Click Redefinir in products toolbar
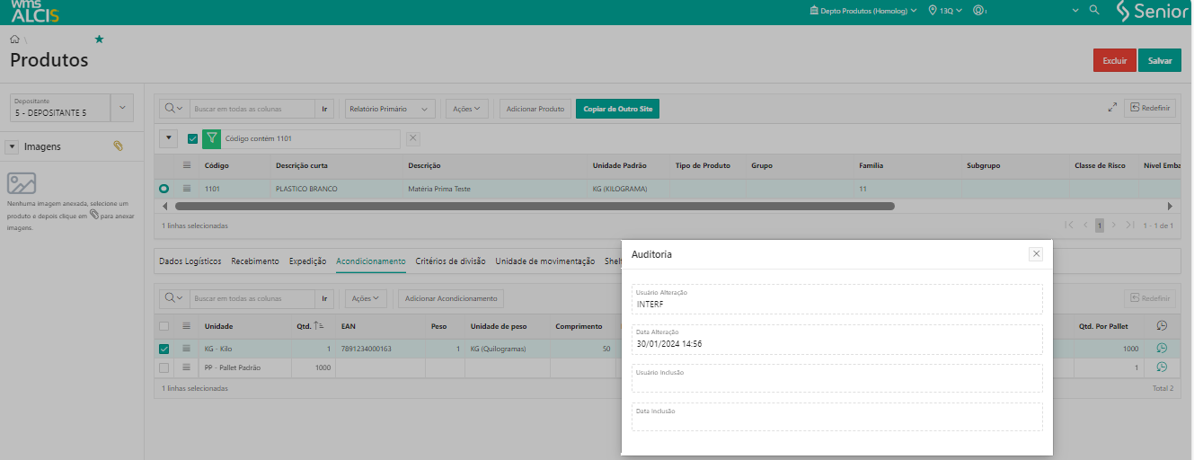The height and width of the screenshot is (460, 1194). click(1149, 108)
